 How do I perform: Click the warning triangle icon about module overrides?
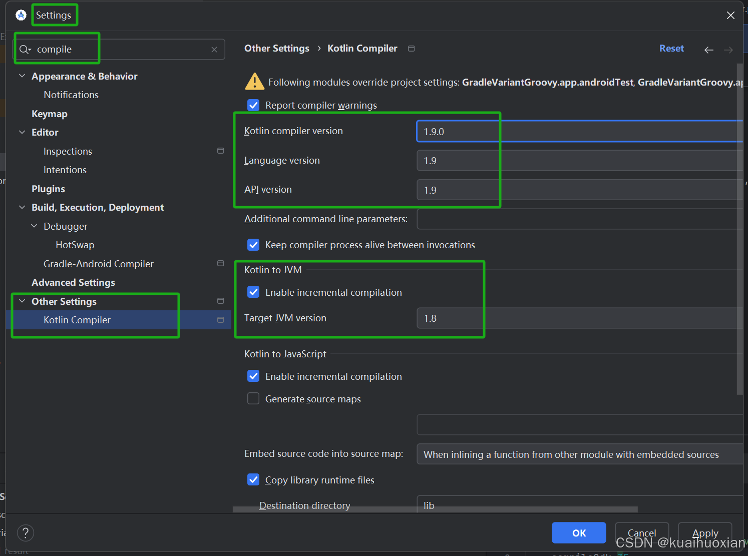point(254,81)
